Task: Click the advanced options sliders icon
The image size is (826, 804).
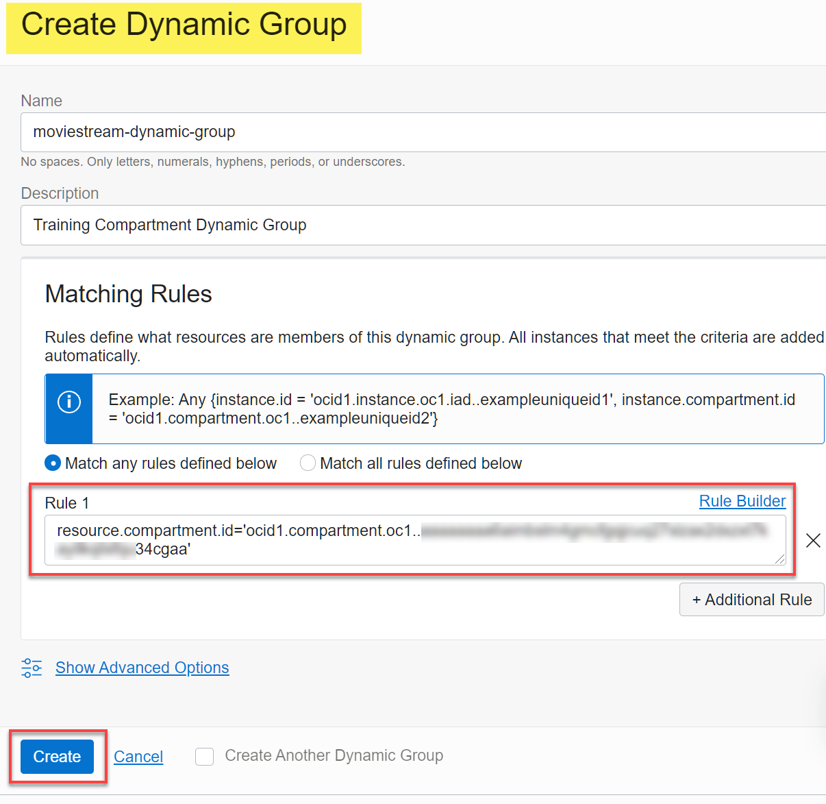Action: point(32,668)
